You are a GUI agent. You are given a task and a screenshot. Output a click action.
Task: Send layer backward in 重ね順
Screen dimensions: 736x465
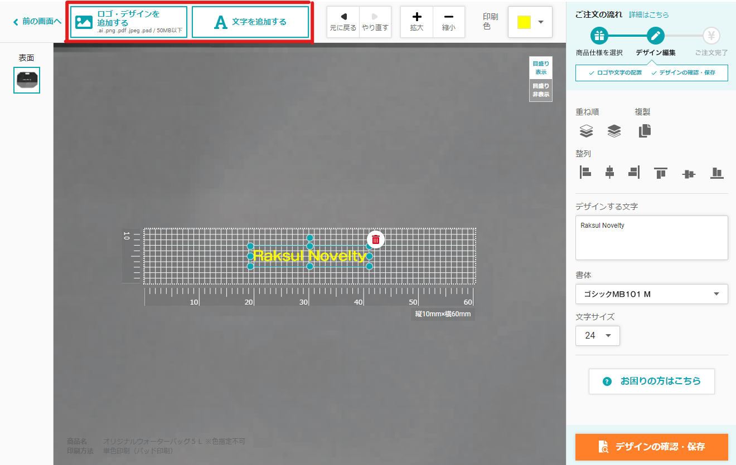[614, 131]
